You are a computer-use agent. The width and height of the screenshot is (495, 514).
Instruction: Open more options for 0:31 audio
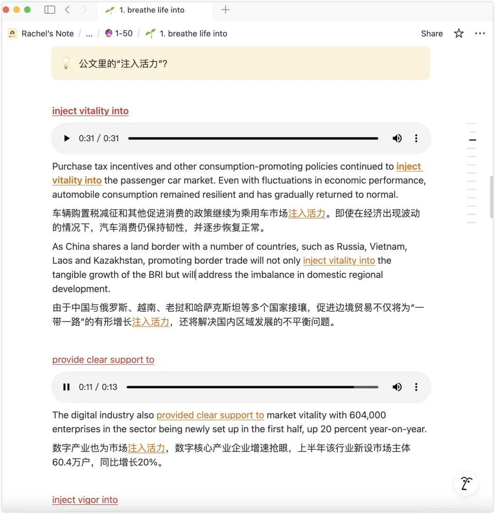[x=416, y=138]
